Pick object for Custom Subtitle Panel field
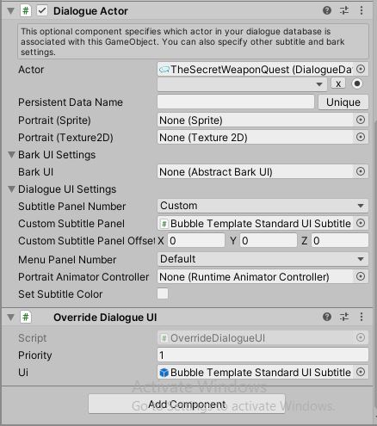The height and width of the screenshot is (426, 377). (361, 223)
